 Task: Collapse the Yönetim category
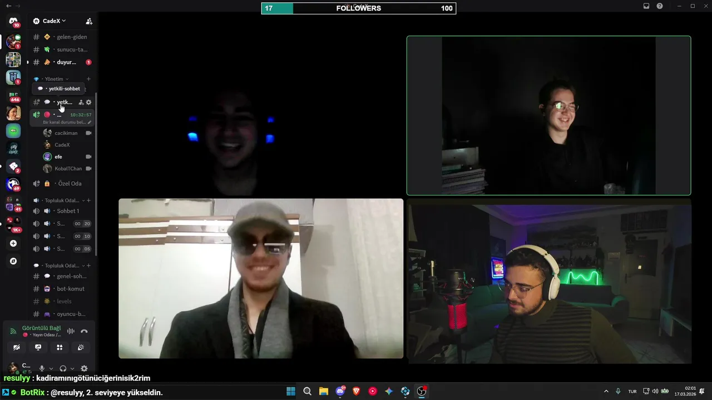click(x=57, y=79)
